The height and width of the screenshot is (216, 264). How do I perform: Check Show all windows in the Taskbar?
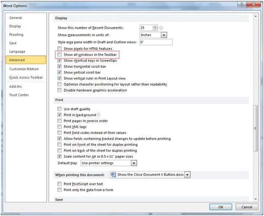(x=59, y=54)
